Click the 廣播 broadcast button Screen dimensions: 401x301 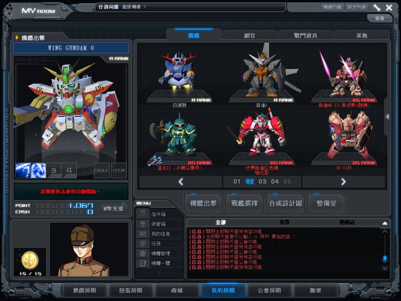[379, 18]
